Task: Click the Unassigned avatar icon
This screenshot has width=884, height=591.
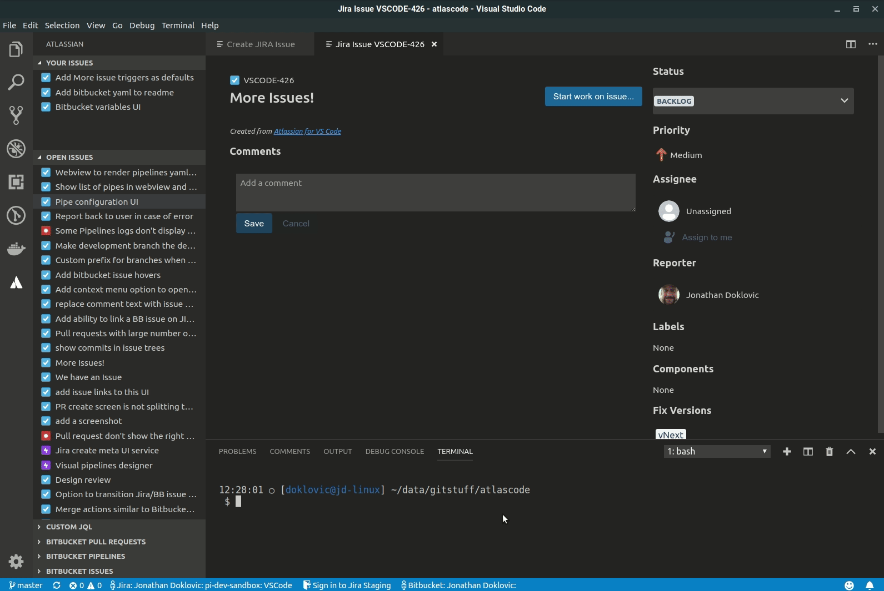Action: pyautogui.click(x=669, y=211)
